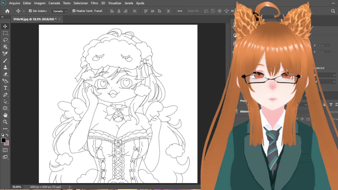The height and width of the screenshot is (190, 338).
Task: Open the Selecionar menu
Action: point(81,3)
